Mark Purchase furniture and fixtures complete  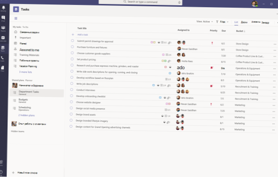[x=72, y=47]
